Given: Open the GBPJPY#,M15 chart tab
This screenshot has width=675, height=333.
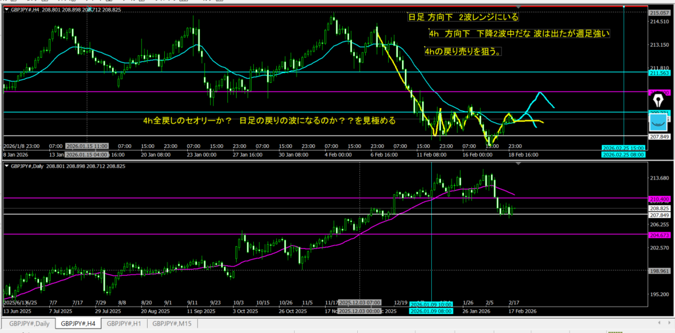Looking at the screenshot, I should pyautogui.click(x=174, y=323).
